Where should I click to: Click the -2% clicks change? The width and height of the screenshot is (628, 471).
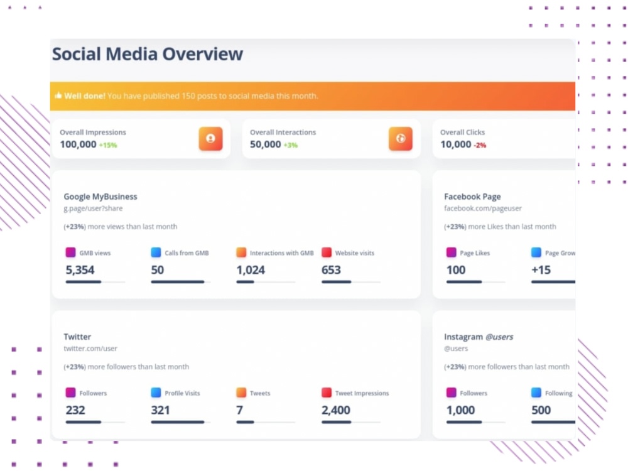(480, 145)
